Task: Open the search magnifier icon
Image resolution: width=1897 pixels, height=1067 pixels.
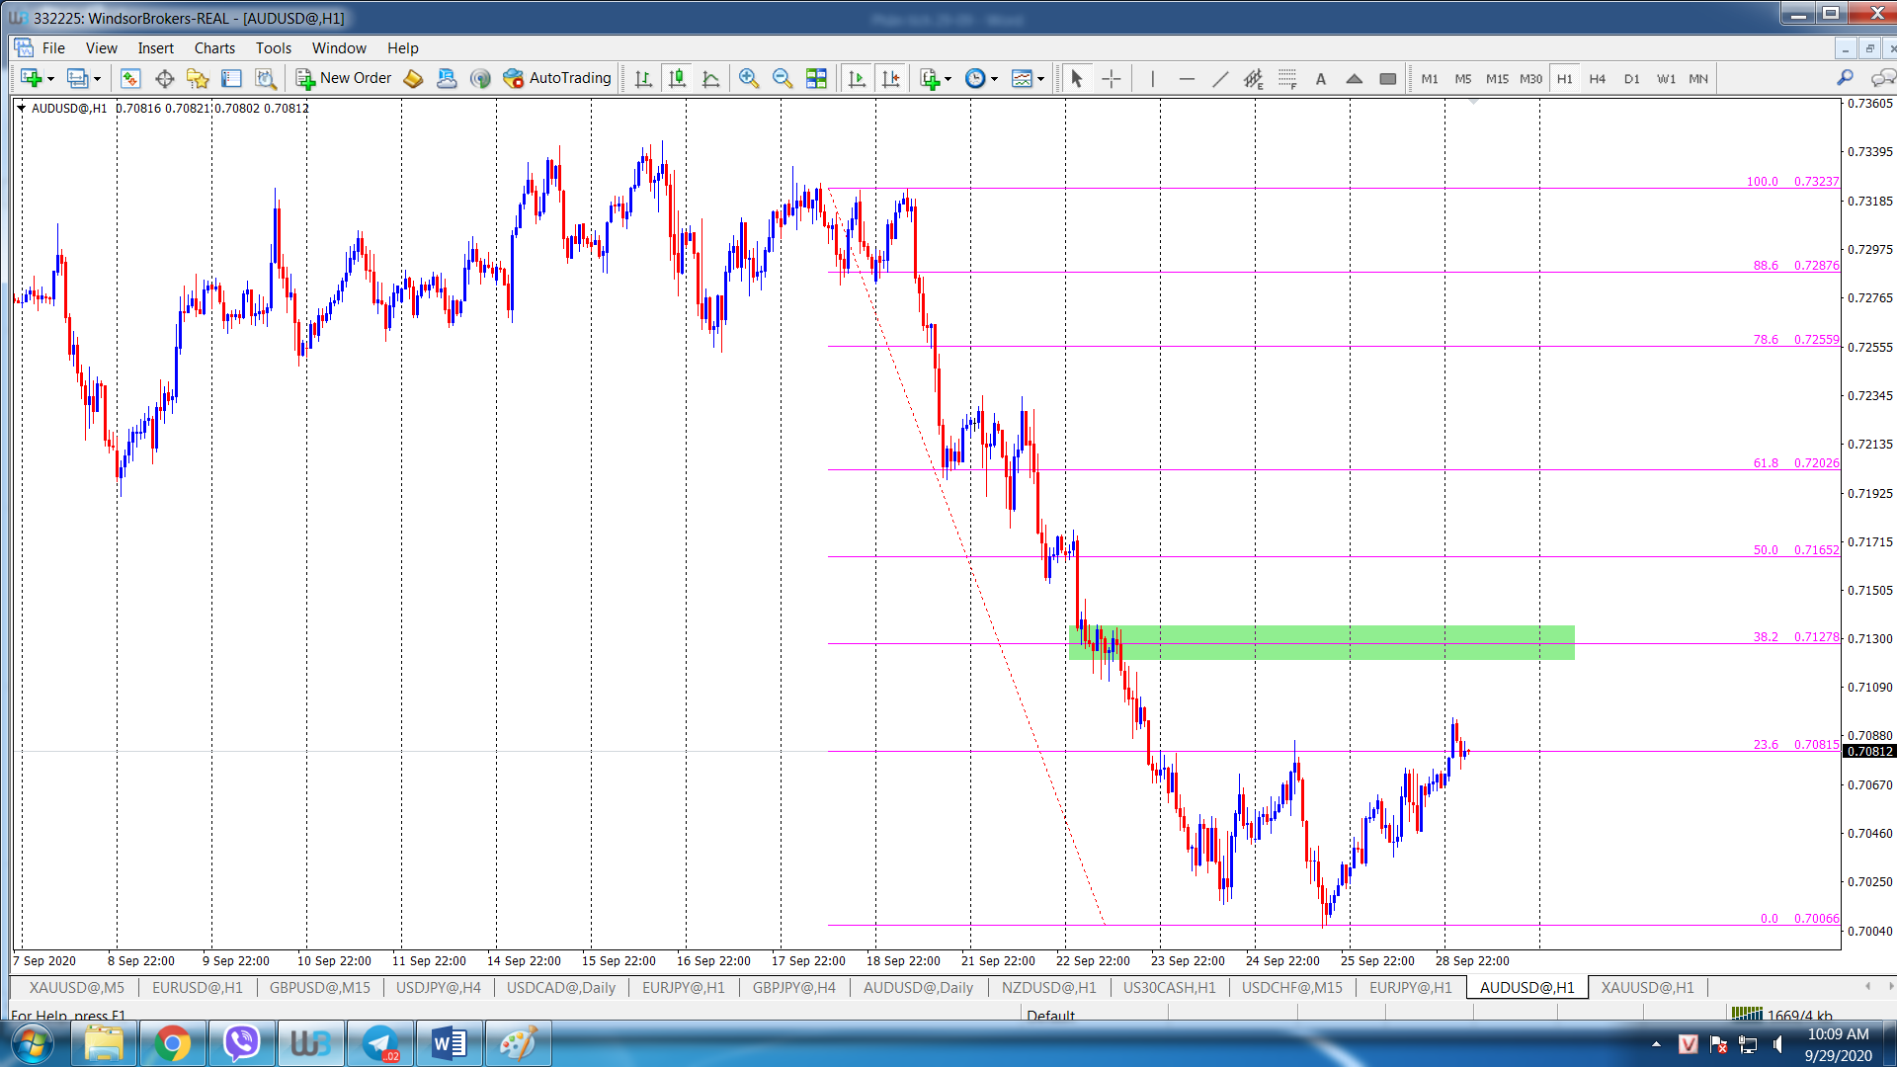Action: (x=1845, y=78)
